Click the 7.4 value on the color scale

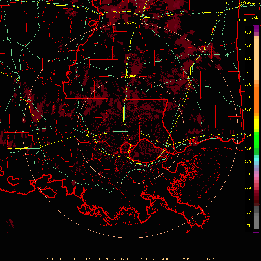[248, 71]
